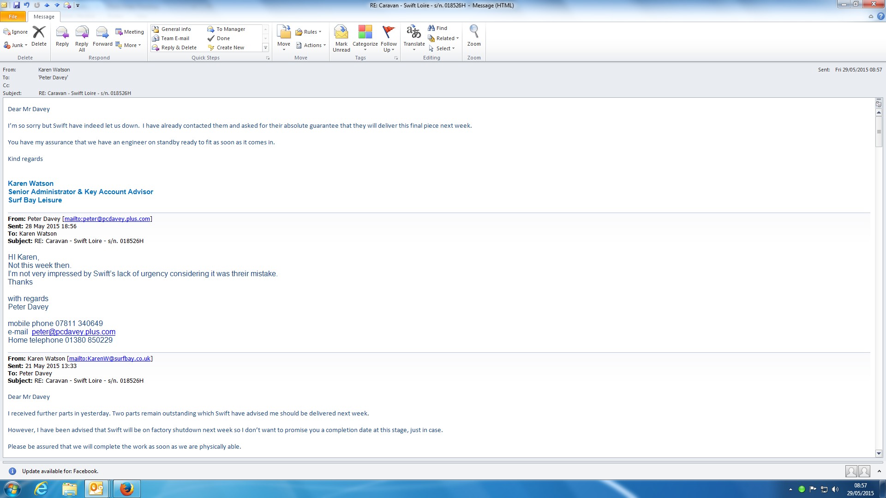Viewport: 886px width, 498px height.
Task: Click the KarenW@surfbay.co.uk mailto link
Action: click(109, 358)
